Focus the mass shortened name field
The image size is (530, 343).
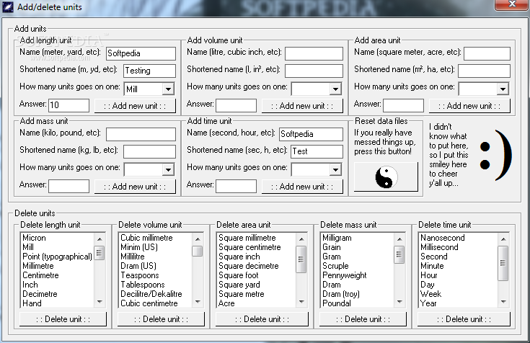(x=149, y=151)
